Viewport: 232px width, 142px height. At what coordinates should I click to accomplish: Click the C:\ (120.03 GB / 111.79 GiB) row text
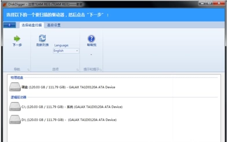click(72, 107)
